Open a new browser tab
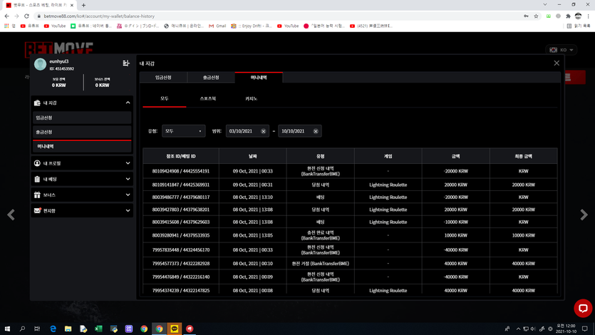The image size is (595, 335). click(83, 5)
